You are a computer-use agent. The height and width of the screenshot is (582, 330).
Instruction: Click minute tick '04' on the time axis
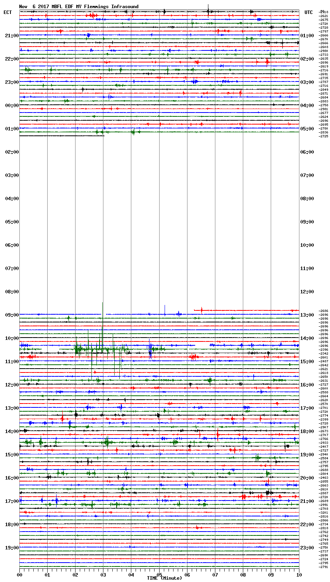pos(131,575)
